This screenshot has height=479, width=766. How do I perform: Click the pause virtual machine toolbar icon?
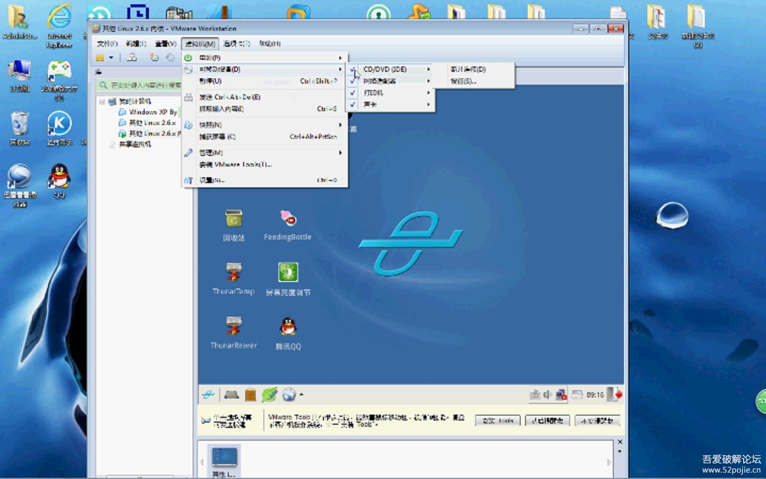click(x=100, y=57)
